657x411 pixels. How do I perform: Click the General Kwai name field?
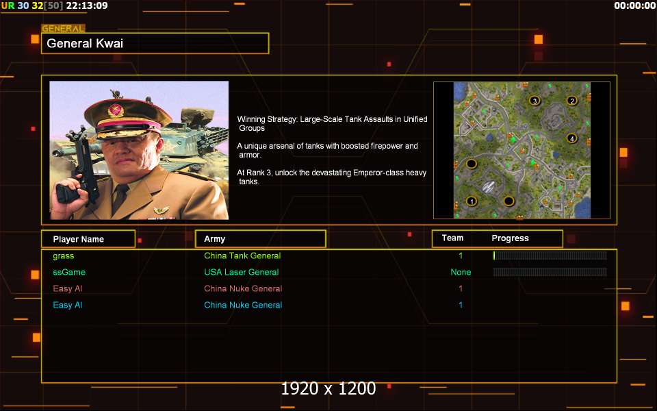pos(155,43)
